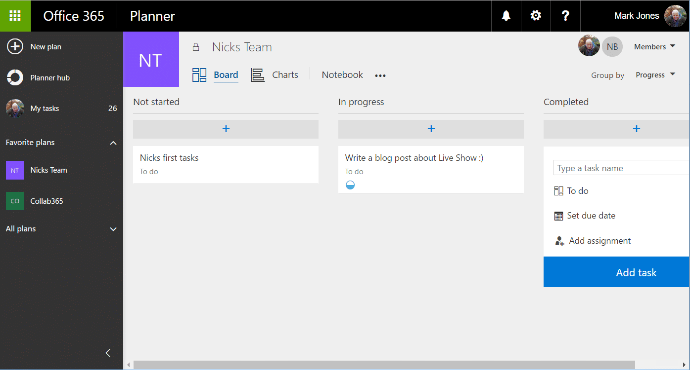Collapse the Favorite plans section
The width and height of the screenshot is (690, 370).
click(x=113, y=143)
